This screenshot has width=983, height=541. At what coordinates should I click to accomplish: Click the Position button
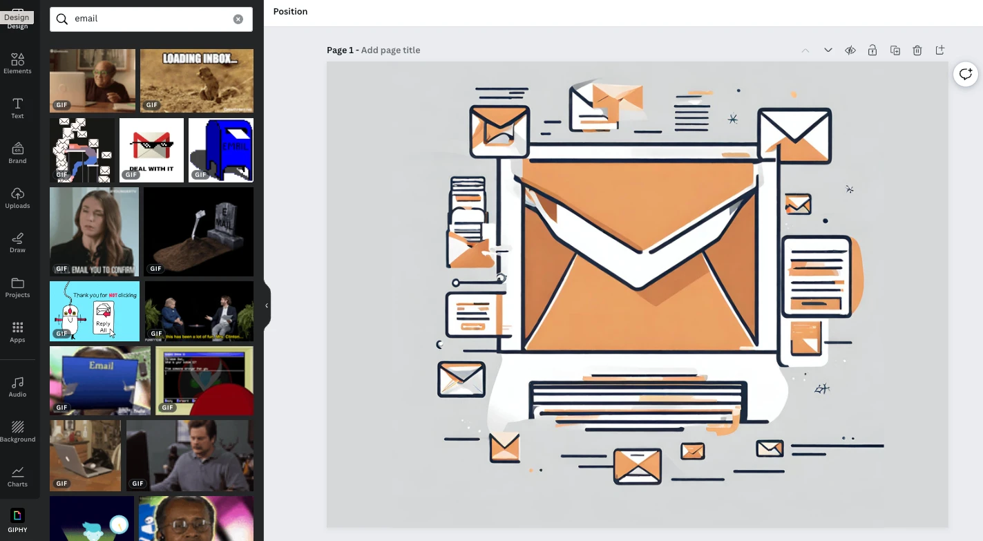[290, 12]
